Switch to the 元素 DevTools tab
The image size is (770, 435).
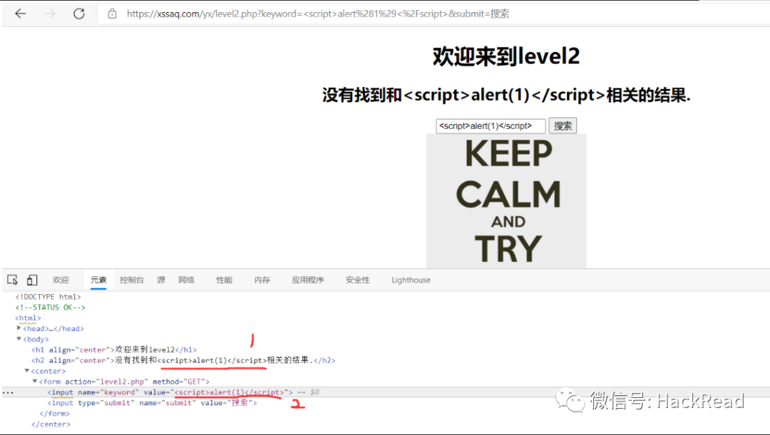pyautogui.click(x=98, y=280)
